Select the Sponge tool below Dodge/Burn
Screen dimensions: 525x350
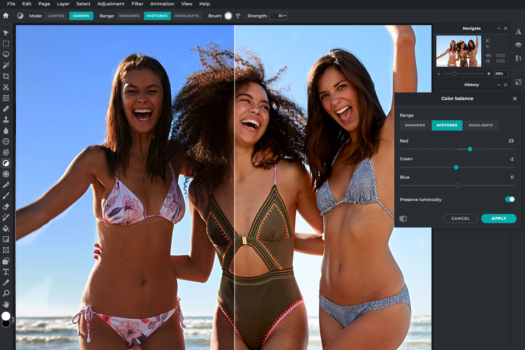5,174
